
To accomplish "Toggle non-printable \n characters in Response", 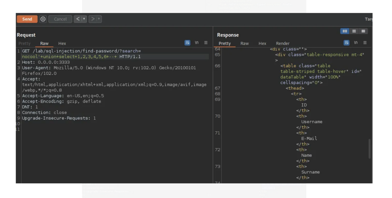I will [356, 43].
